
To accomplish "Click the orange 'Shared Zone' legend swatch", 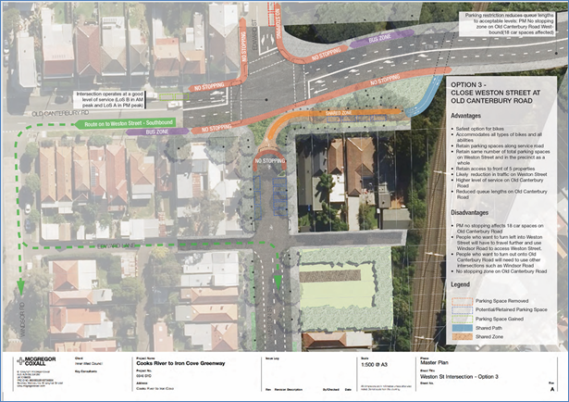I will (x=462, y=336).
